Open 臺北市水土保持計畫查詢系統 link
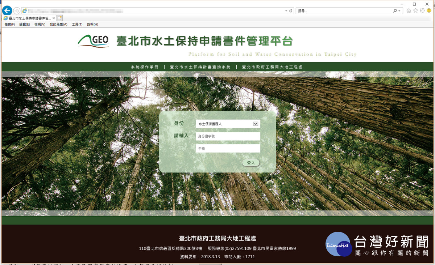435x265 pixels. [200, 67]
